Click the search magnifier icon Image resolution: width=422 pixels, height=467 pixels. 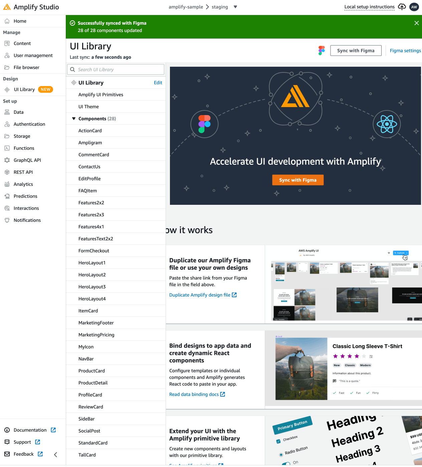(73, 69)
